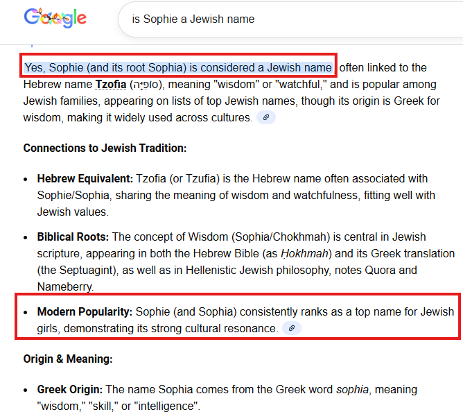This screenshot has width=463, height=412.
Task: Click the word Nameberry
Action: coord(63,286)
